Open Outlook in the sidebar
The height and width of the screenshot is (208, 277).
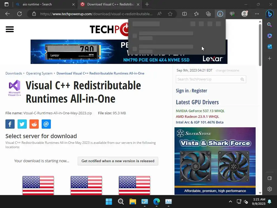coord(269,47)
